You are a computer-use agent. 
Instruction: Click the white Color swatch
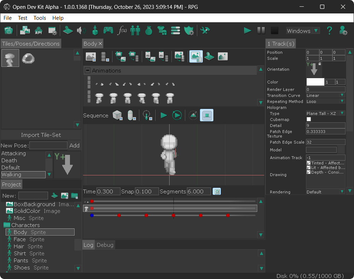(315, 82)
